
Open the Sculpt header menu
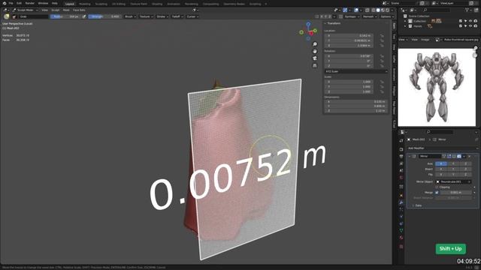tap(55, 10)
